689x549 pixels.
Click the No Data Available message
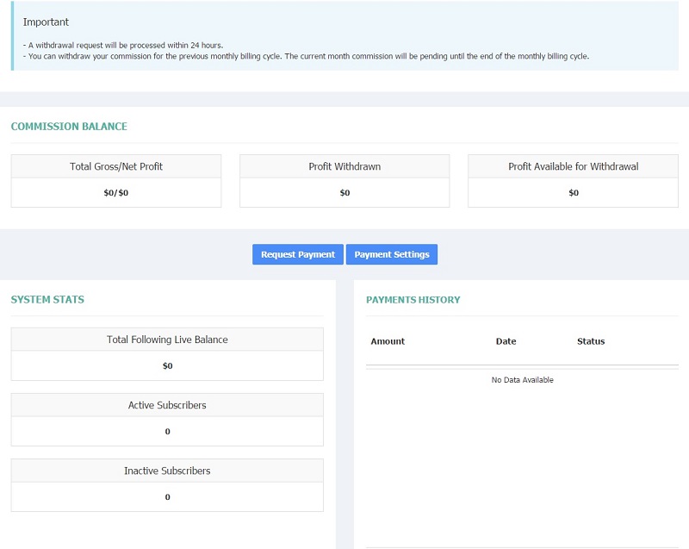(522, 380)
